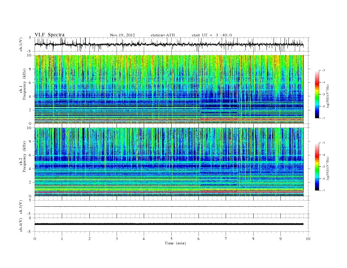The width and height of the screenshot is (347, 268).
Task: Click the 'ch.3(V)' axis label
Action: point(21,207)
